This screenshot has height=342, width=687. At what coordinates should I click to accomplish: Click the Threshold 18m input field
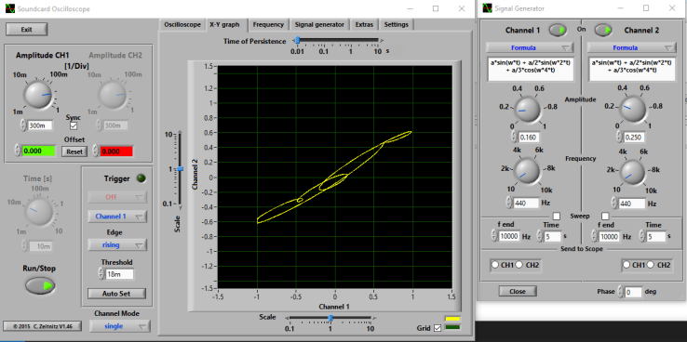[x=119, y=274]
